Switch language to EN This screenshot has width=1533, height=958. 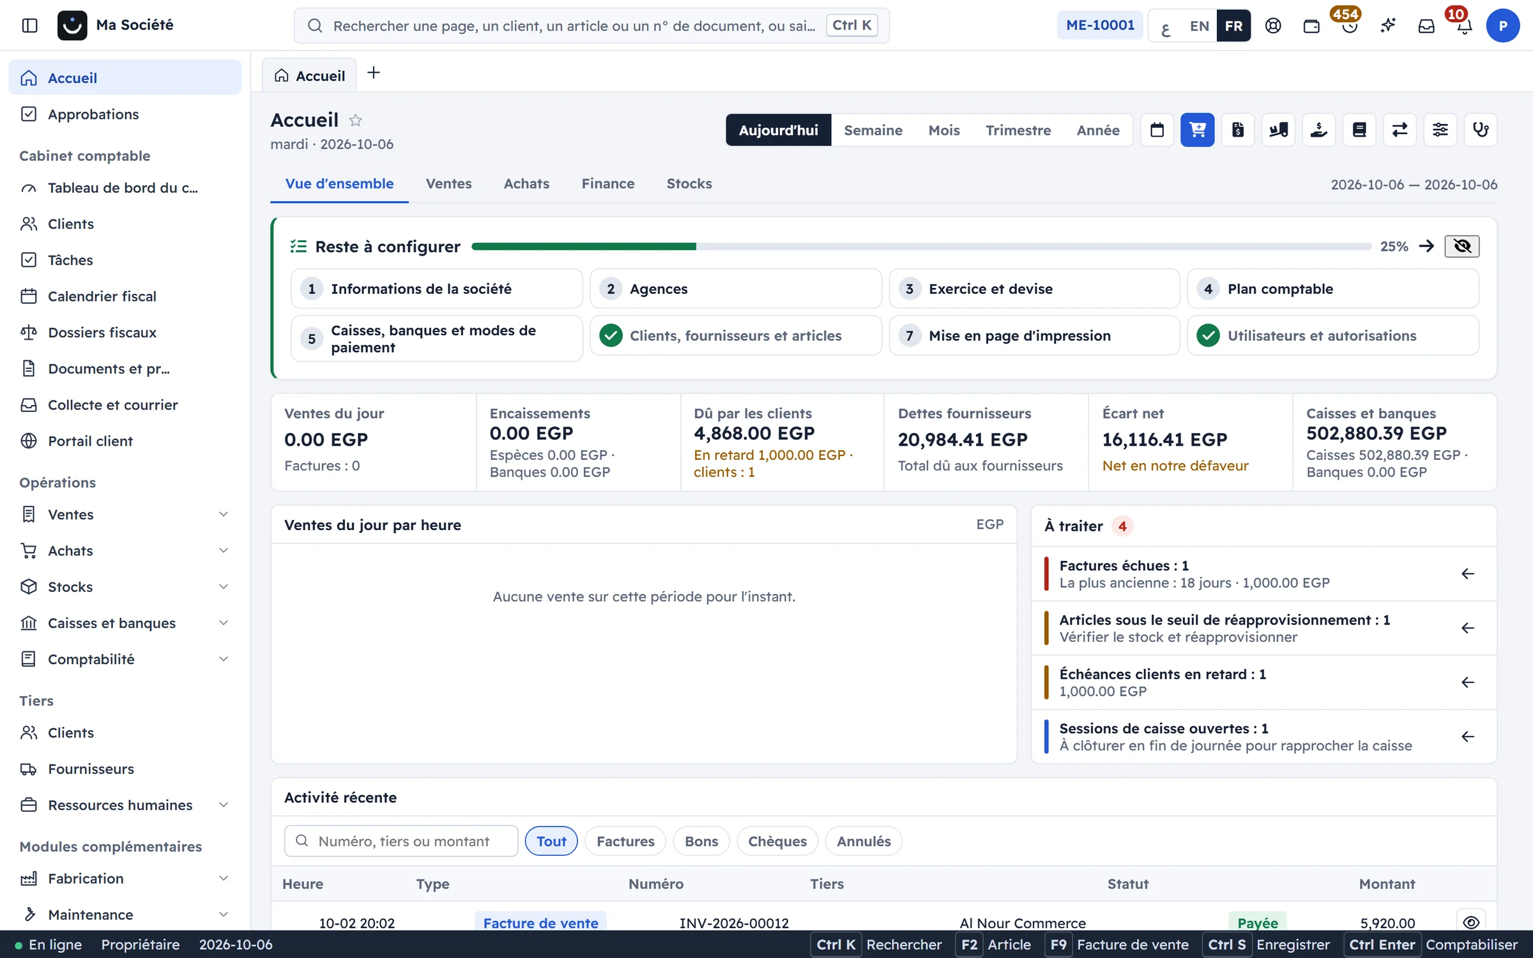[1199, 26]
